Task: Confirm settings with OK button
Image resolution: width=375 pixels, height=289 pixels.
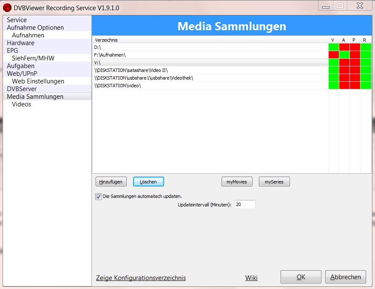Action: pos(301,277)
